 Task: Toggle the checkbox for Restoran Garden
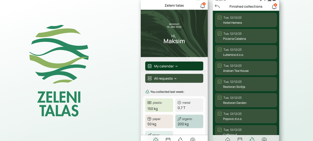click(220, 97)
